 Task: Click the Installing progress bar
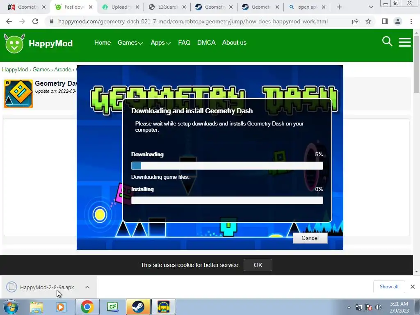(x=227, y=200)
